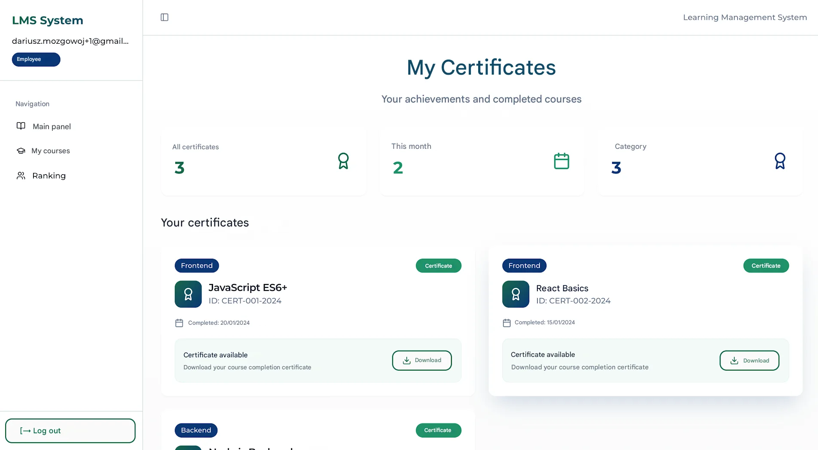Click the graduation cap icon beside My courses

coord(21,151)
